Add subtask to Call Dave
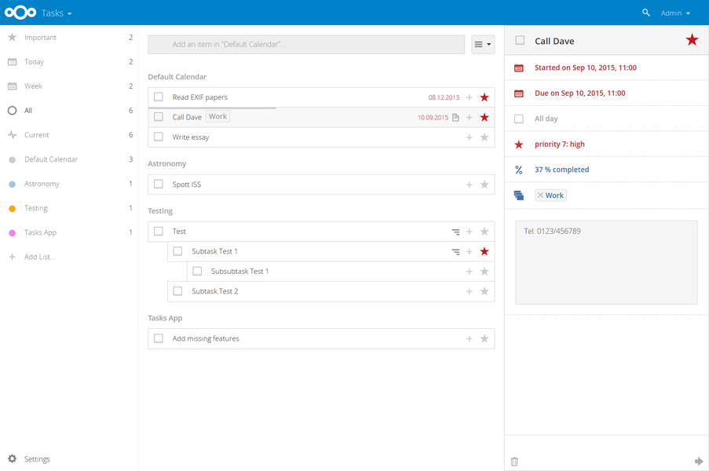The width and height of the screenshot is (709, 471). [x=470, y=117]
